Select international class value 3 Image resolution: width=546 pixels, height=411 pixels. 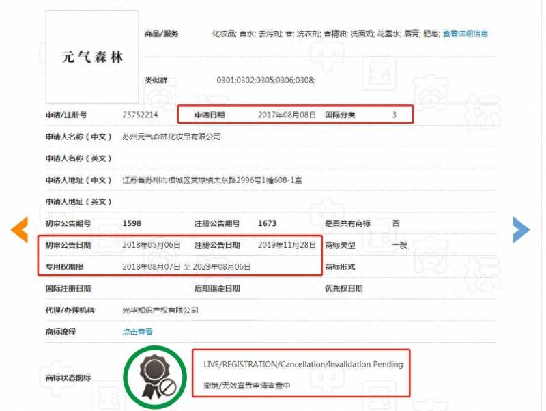click(394, 115)
